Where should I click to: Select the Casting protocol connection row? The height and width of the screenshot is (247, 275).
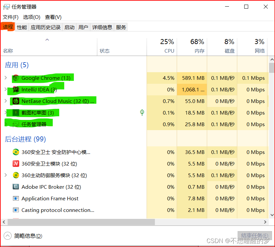pyautogui.click(x=134, y=210)
